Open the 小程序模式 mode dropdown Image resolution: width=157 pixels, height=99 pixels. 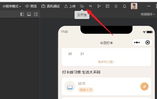[x=11, y=6]
